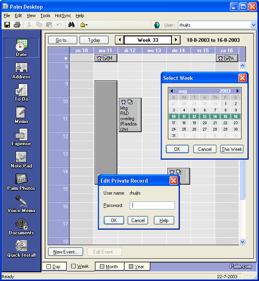
Task: Switch to the Week view tab
Action: (81, 266)
